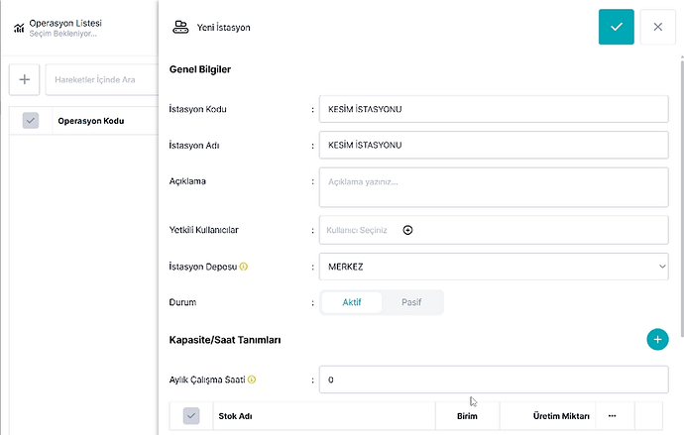Add a Kapasite/Saat definition with the round plus
The width and height of the screenshot is (684, 435).
(657, 339)
